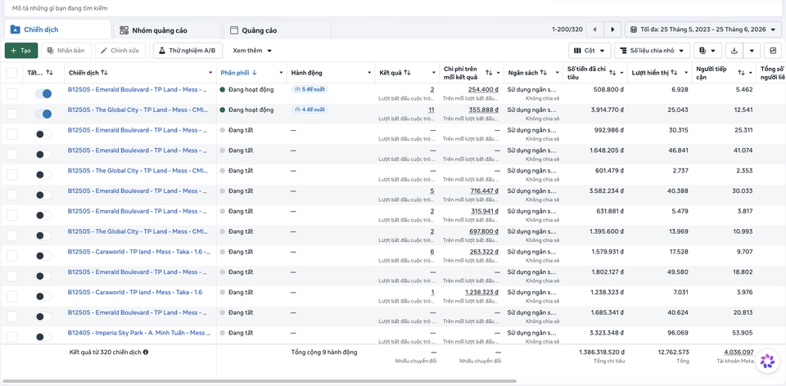This screenshot has width=786, height=386.
Task: Turn on campaign spending 992.986 đ
Action: tap(43, 134)
